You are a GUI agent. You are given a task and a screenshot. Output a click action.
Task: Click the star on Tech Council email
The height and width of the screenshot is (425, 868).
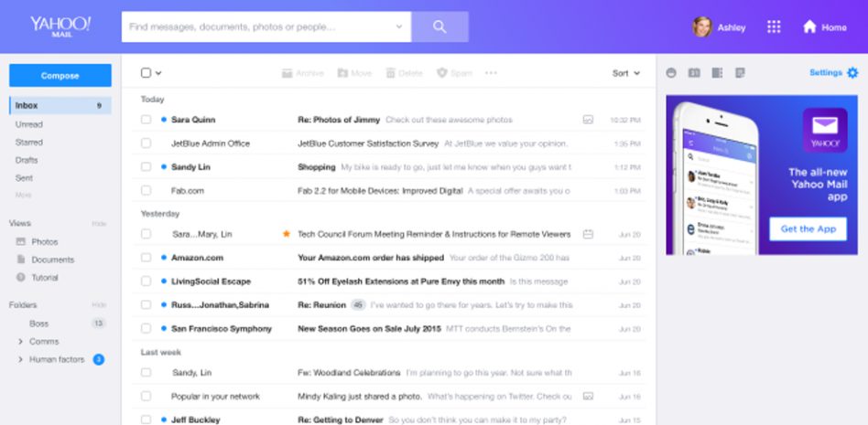pos(287,234)
